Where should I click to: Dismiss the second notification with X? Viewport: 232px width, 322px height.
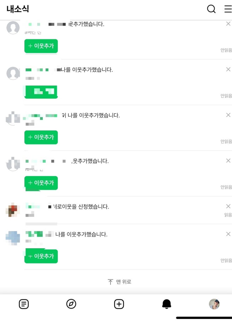click(x=228, y=69)
